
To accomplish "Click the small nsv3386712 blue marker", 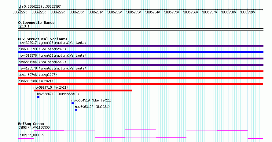I will click(x=38, y=97).
